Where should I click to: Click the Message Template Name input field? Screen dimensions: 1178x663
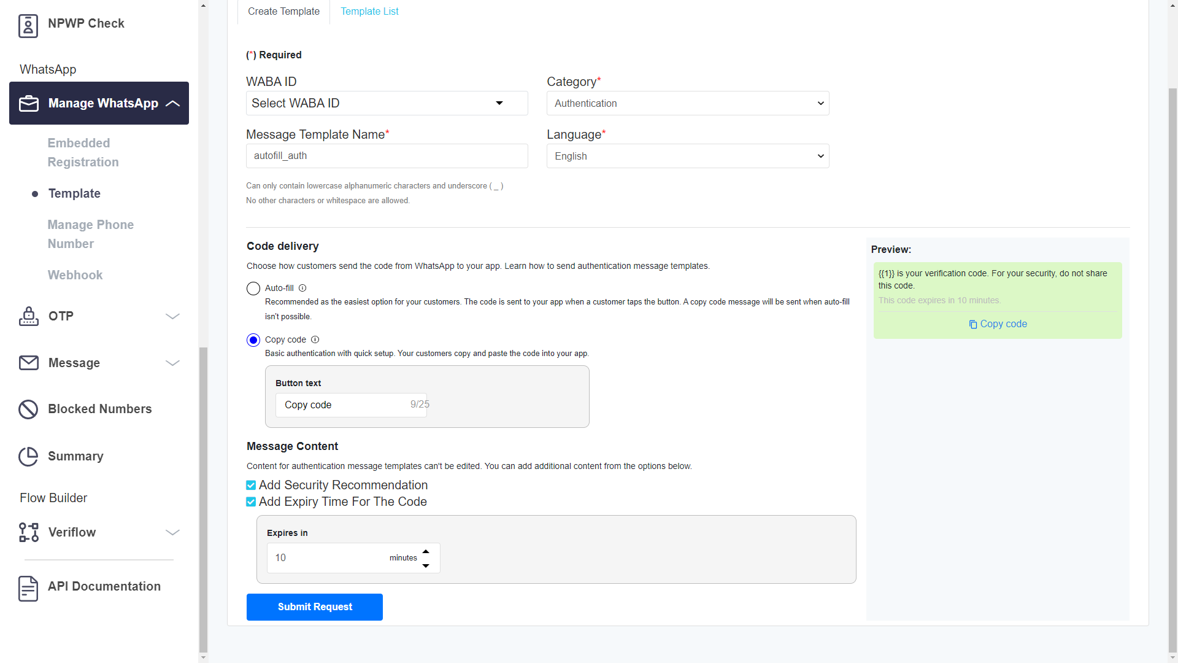click(387, 156)
